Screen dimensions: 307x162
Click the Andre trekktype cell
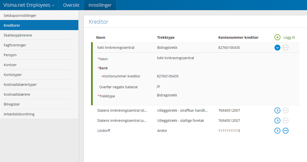[162, 131]
